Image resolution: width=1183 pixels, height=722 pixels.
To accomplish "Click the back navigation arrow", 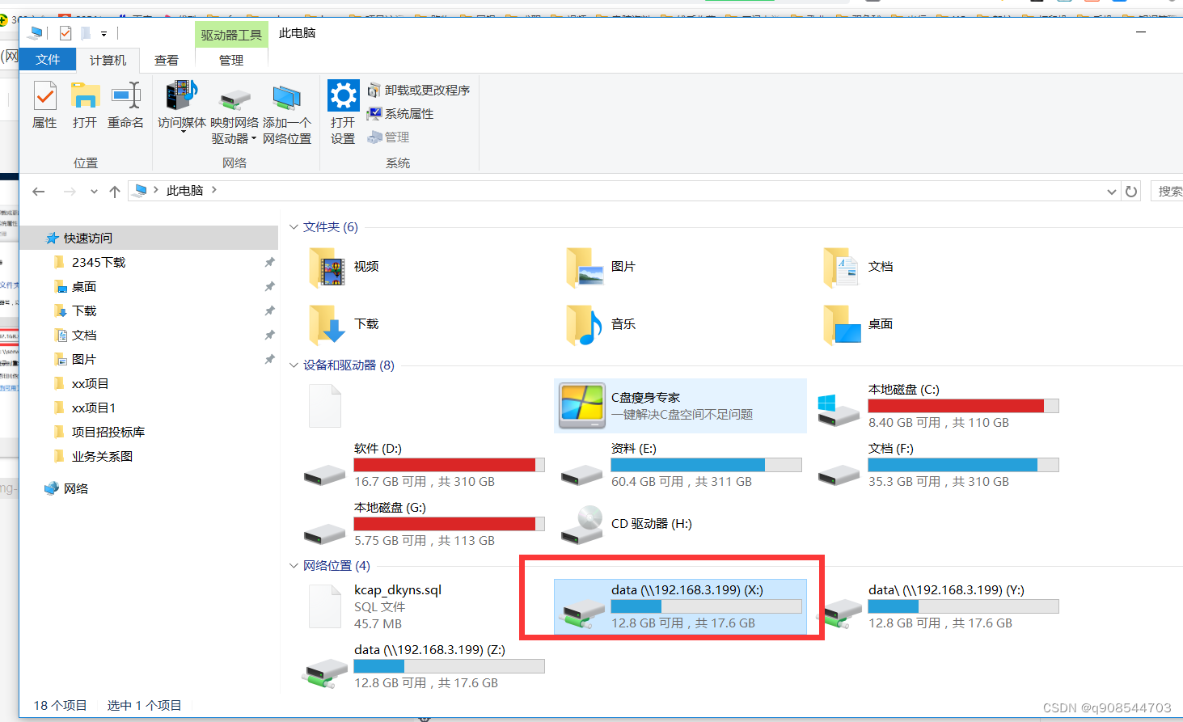I will pos(38,192).
